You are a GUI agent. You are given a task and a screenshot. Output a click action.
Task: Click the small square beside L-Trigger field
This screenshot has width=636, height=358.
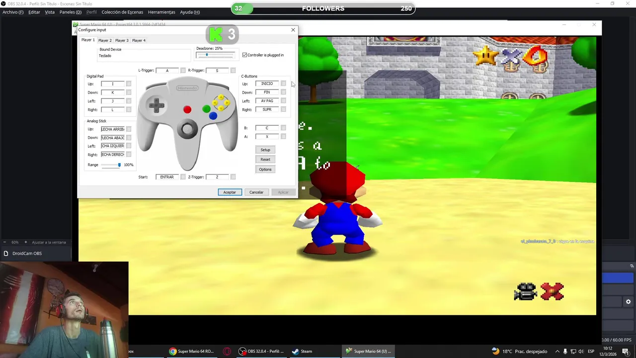click(183, 70)
